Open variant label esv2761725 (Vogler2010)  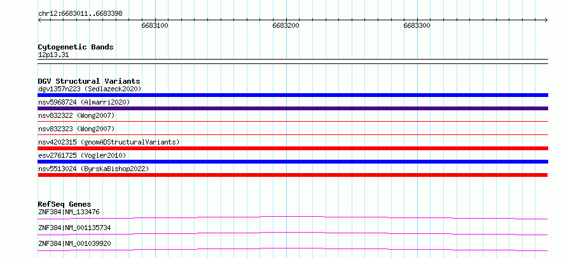[82, 155]
